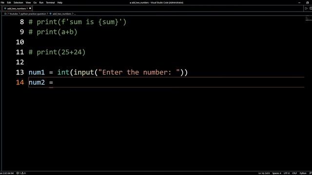Screen dimensions: 312x175
Task: Click the "input" function on line 13
Action: 84,72
